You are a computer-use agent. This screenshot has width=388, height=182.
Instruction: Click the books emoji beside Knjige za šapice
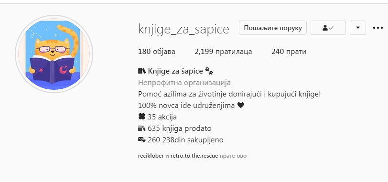pyautogui.click(x=142, y=72)
